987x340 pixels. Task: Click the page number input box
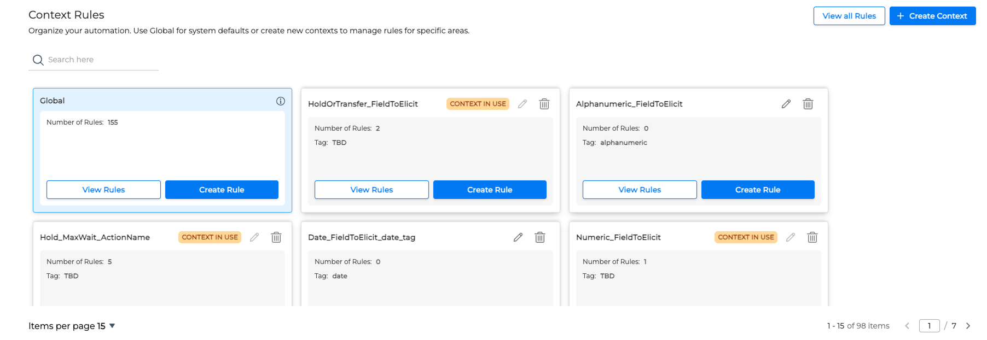click(929, 326)
